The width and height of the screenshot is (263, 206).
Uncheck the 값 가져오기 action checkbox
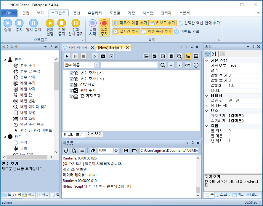coord(71,96)
